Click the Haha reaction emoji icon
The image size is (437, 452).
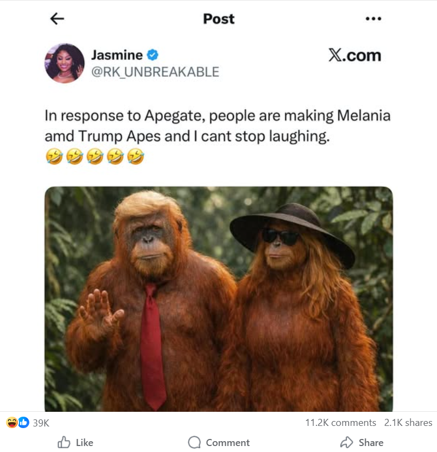click(11, 422)
